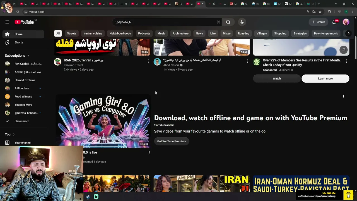Show Live videos chip

coord(213,33)
